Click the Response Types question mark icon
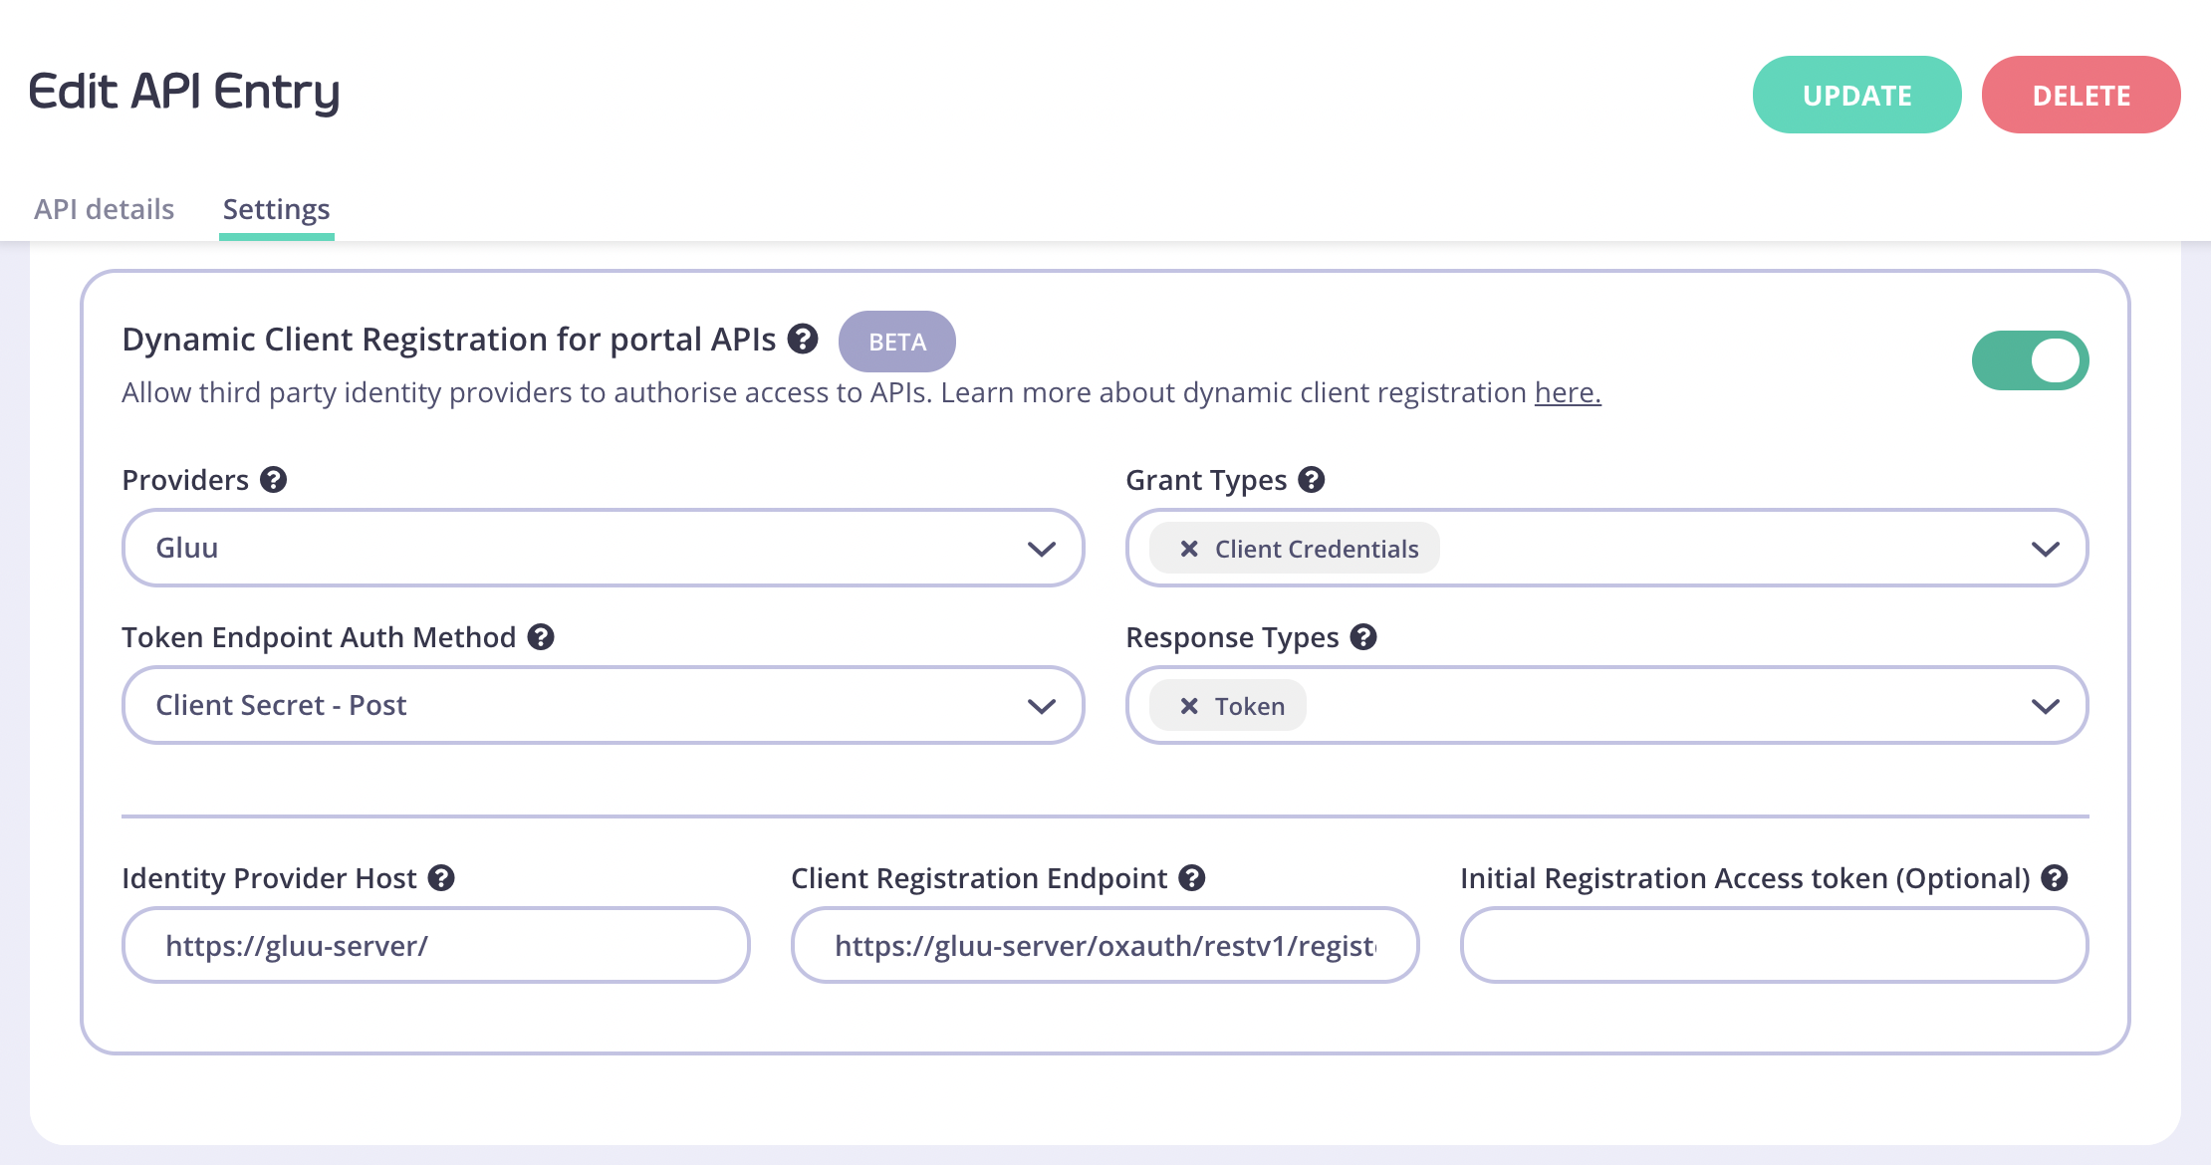The width and height of the screenshot is (2211, 1165). point(1363,637)
